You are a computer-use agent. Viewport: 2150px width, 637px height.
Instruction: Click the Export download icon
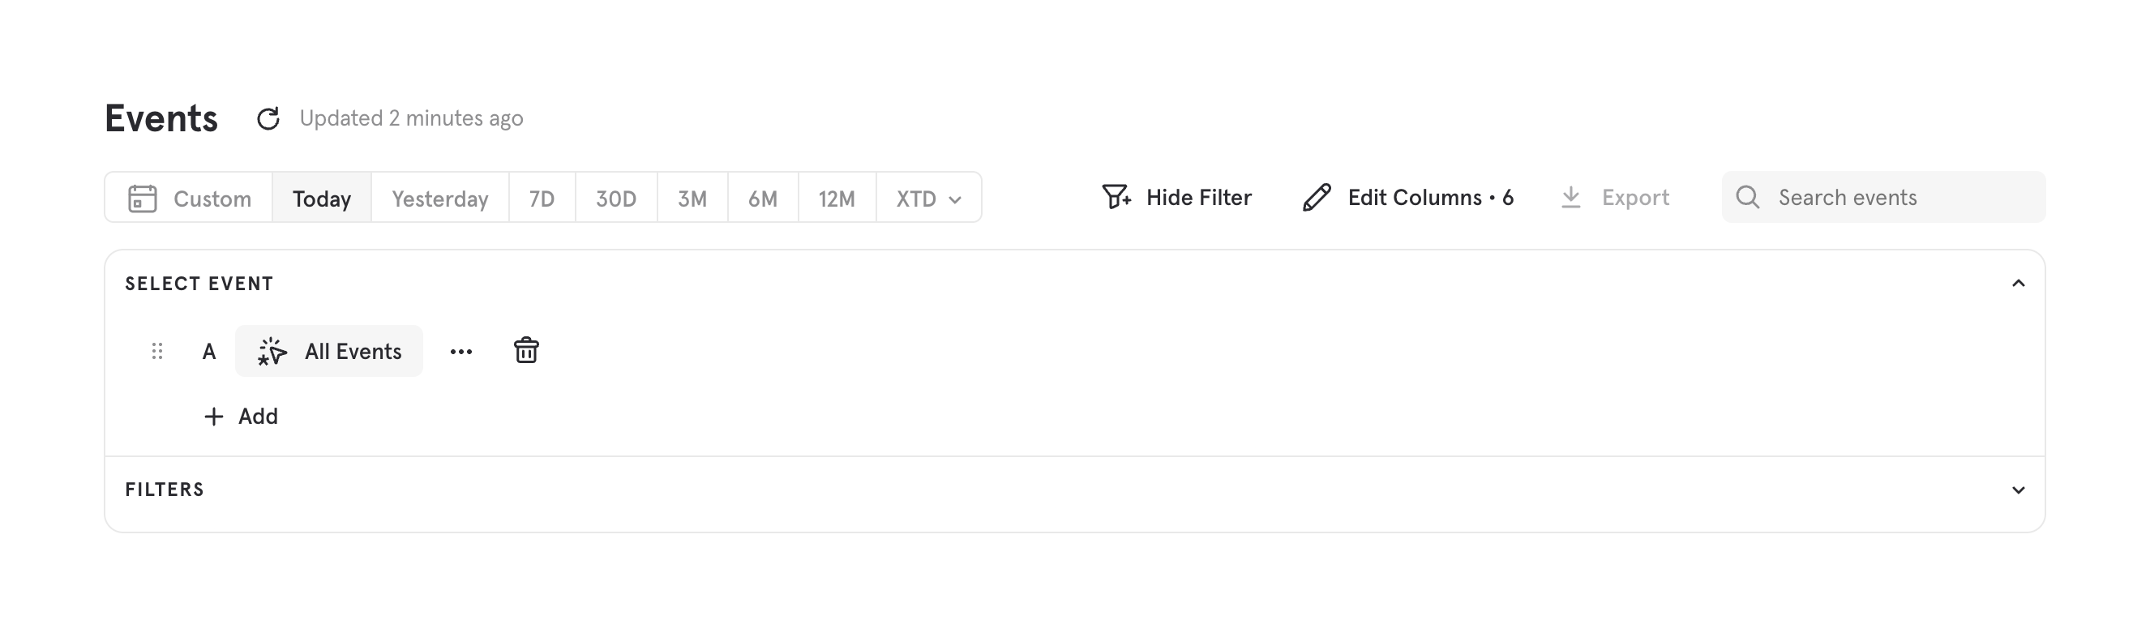1571,198
